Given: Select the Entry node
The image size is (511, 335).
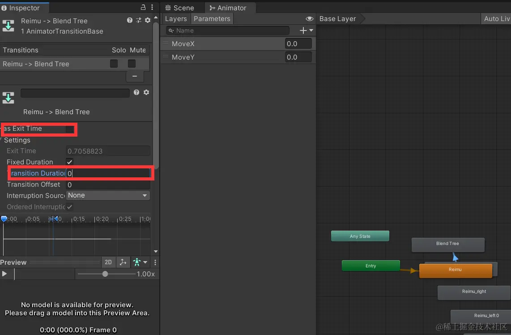Looking at the screenshot, I should pyautogui.click(x=370, y=266).
